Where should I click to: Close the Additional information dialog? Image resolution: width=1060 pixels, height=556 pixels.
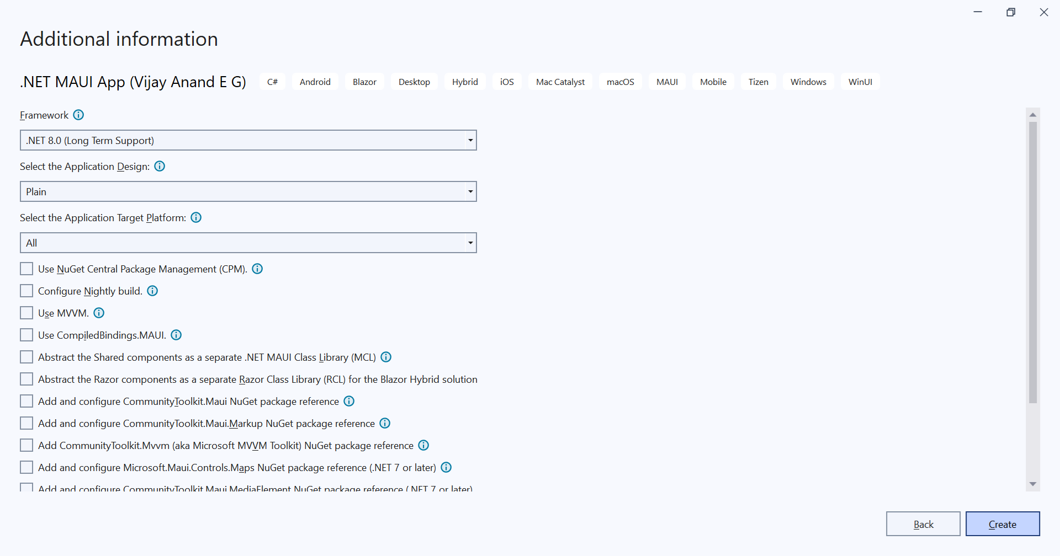(x=1044, y=12)
